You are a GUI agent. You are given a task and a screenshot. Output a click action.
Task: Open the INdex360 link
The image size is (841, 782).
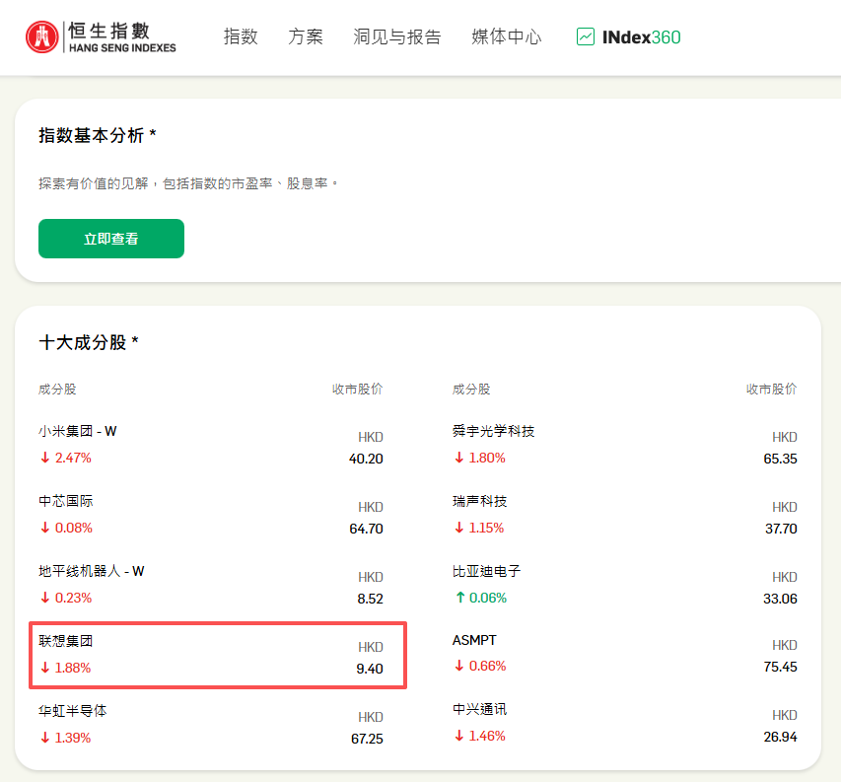[x=641, y=36]
